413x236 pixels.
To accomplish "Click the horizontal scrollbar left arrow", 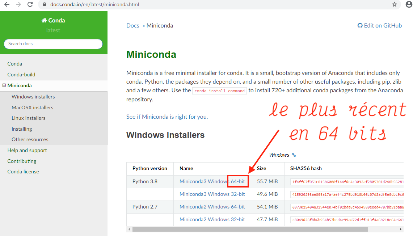I will coord(129,229).
